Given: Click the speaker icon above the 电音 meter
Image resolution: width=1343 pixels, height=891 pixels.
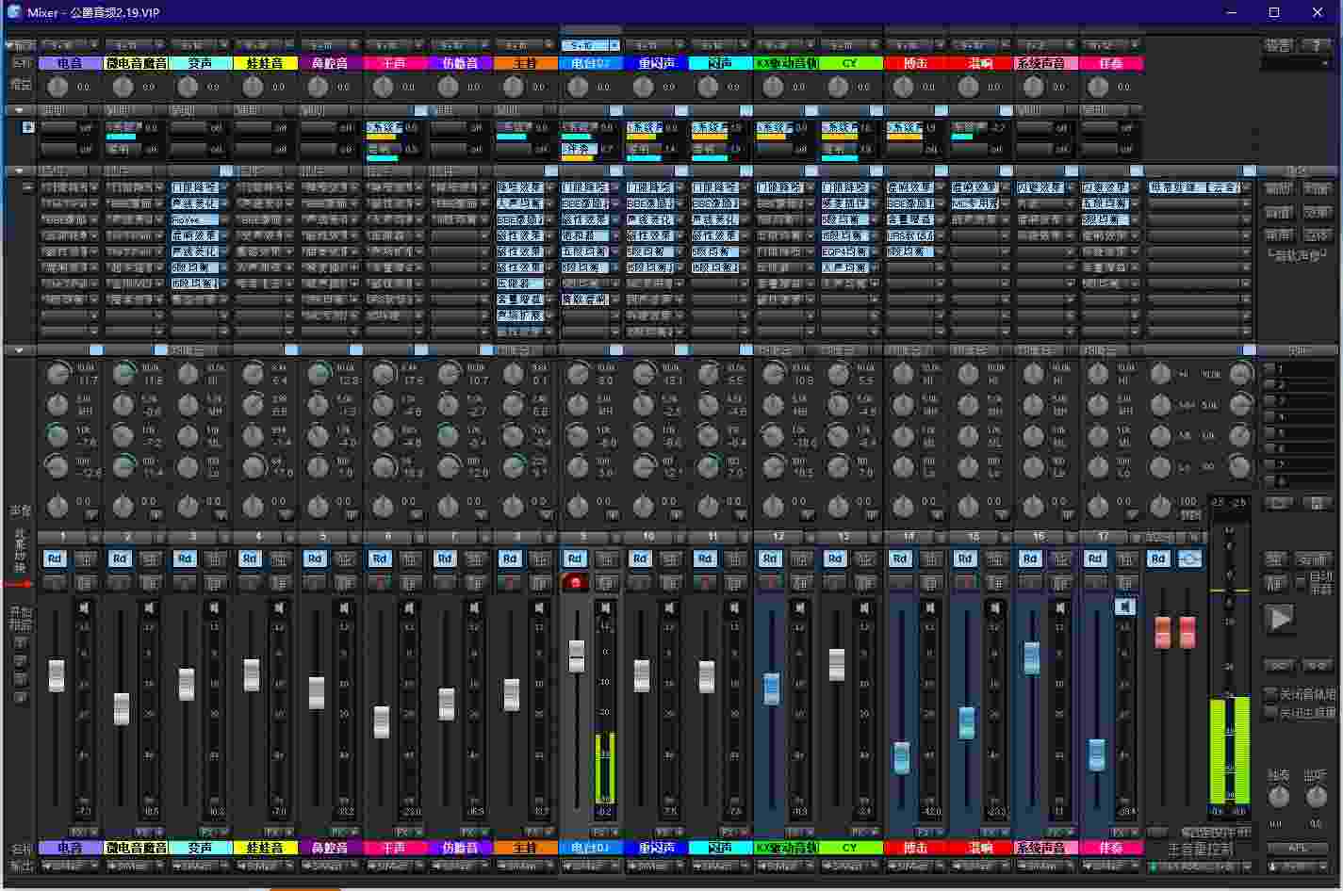Looking at the screenshot, I should point(84,607).
